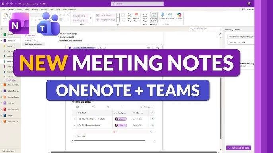The height and width of the screenshot is (153, 273).
Task: Click the hamburger navigation icon
Action: tap(2, 29)
